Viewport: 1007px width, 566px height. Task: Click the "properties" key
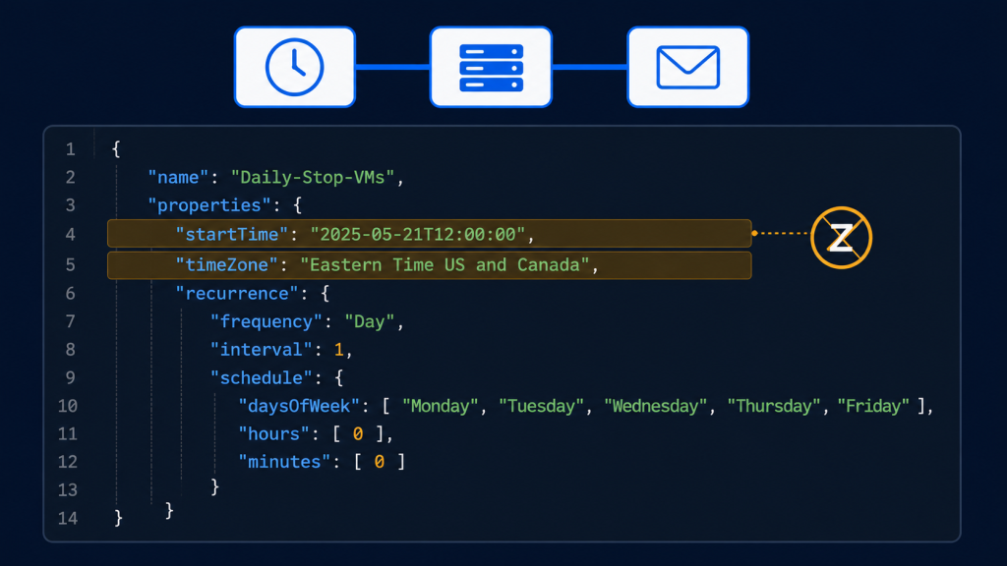[209, 205]
